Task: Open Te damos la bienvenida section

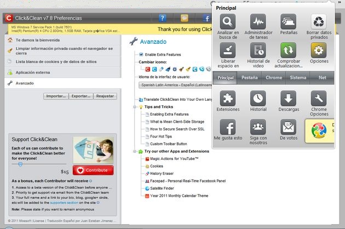Action: pyautogui.click(x=63, y=40)
